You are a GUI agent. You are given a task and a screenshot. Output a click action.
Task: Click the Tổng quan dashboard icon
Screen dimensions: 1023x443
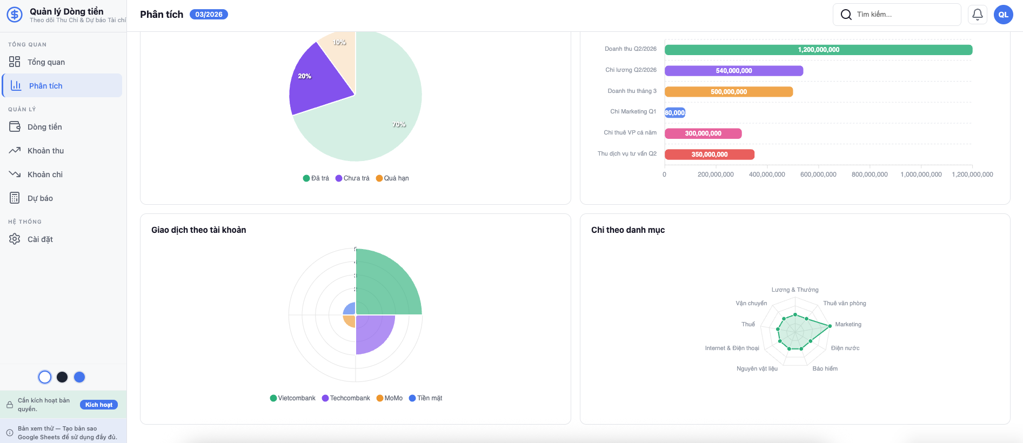pyautogui.click(x=15, y=62)
